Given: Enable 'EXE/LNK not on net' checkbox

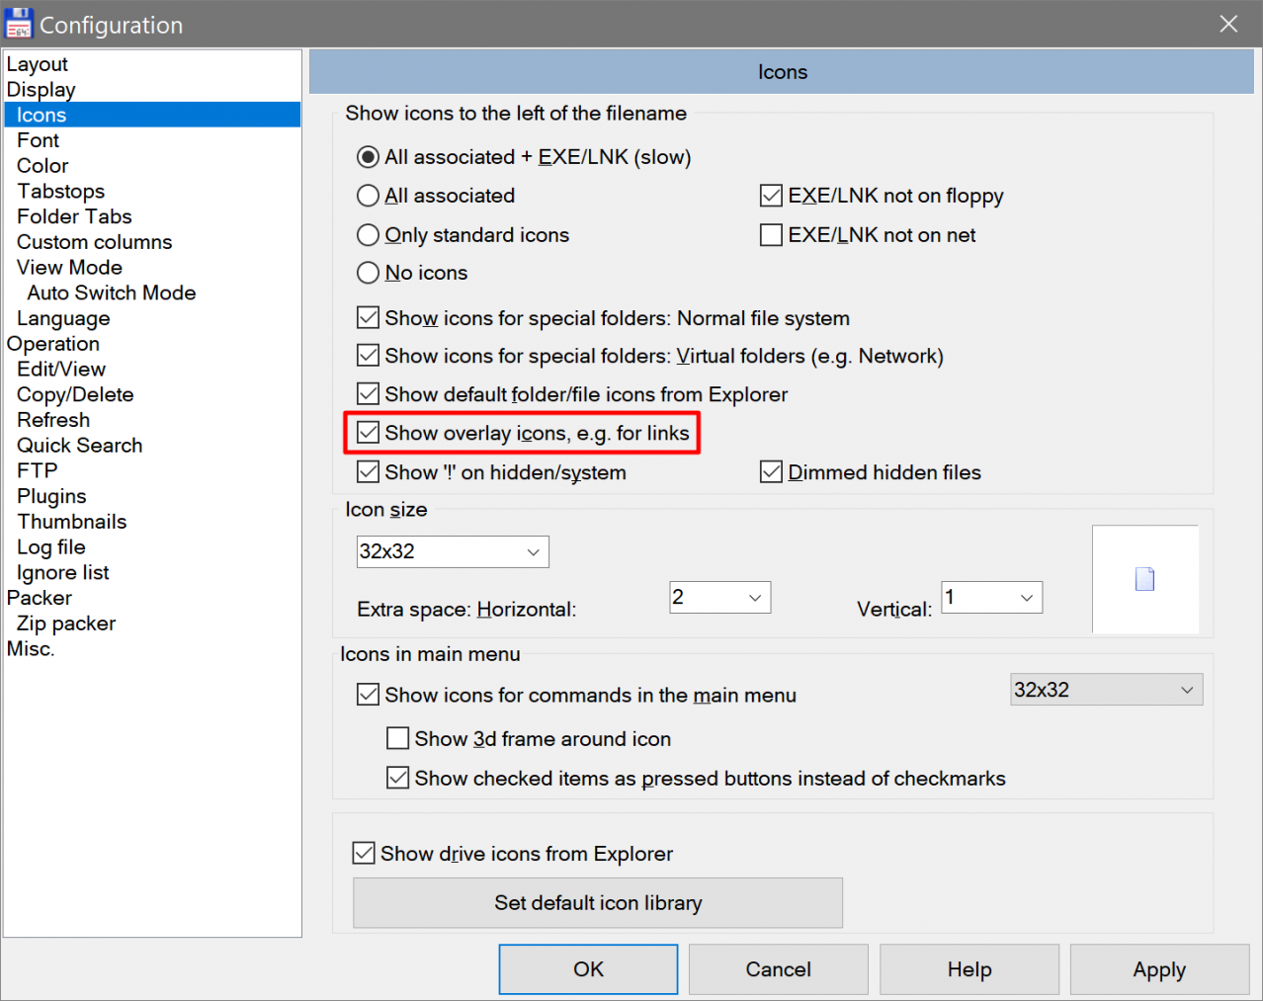Looking at the screenshot, I should (771, 235).
